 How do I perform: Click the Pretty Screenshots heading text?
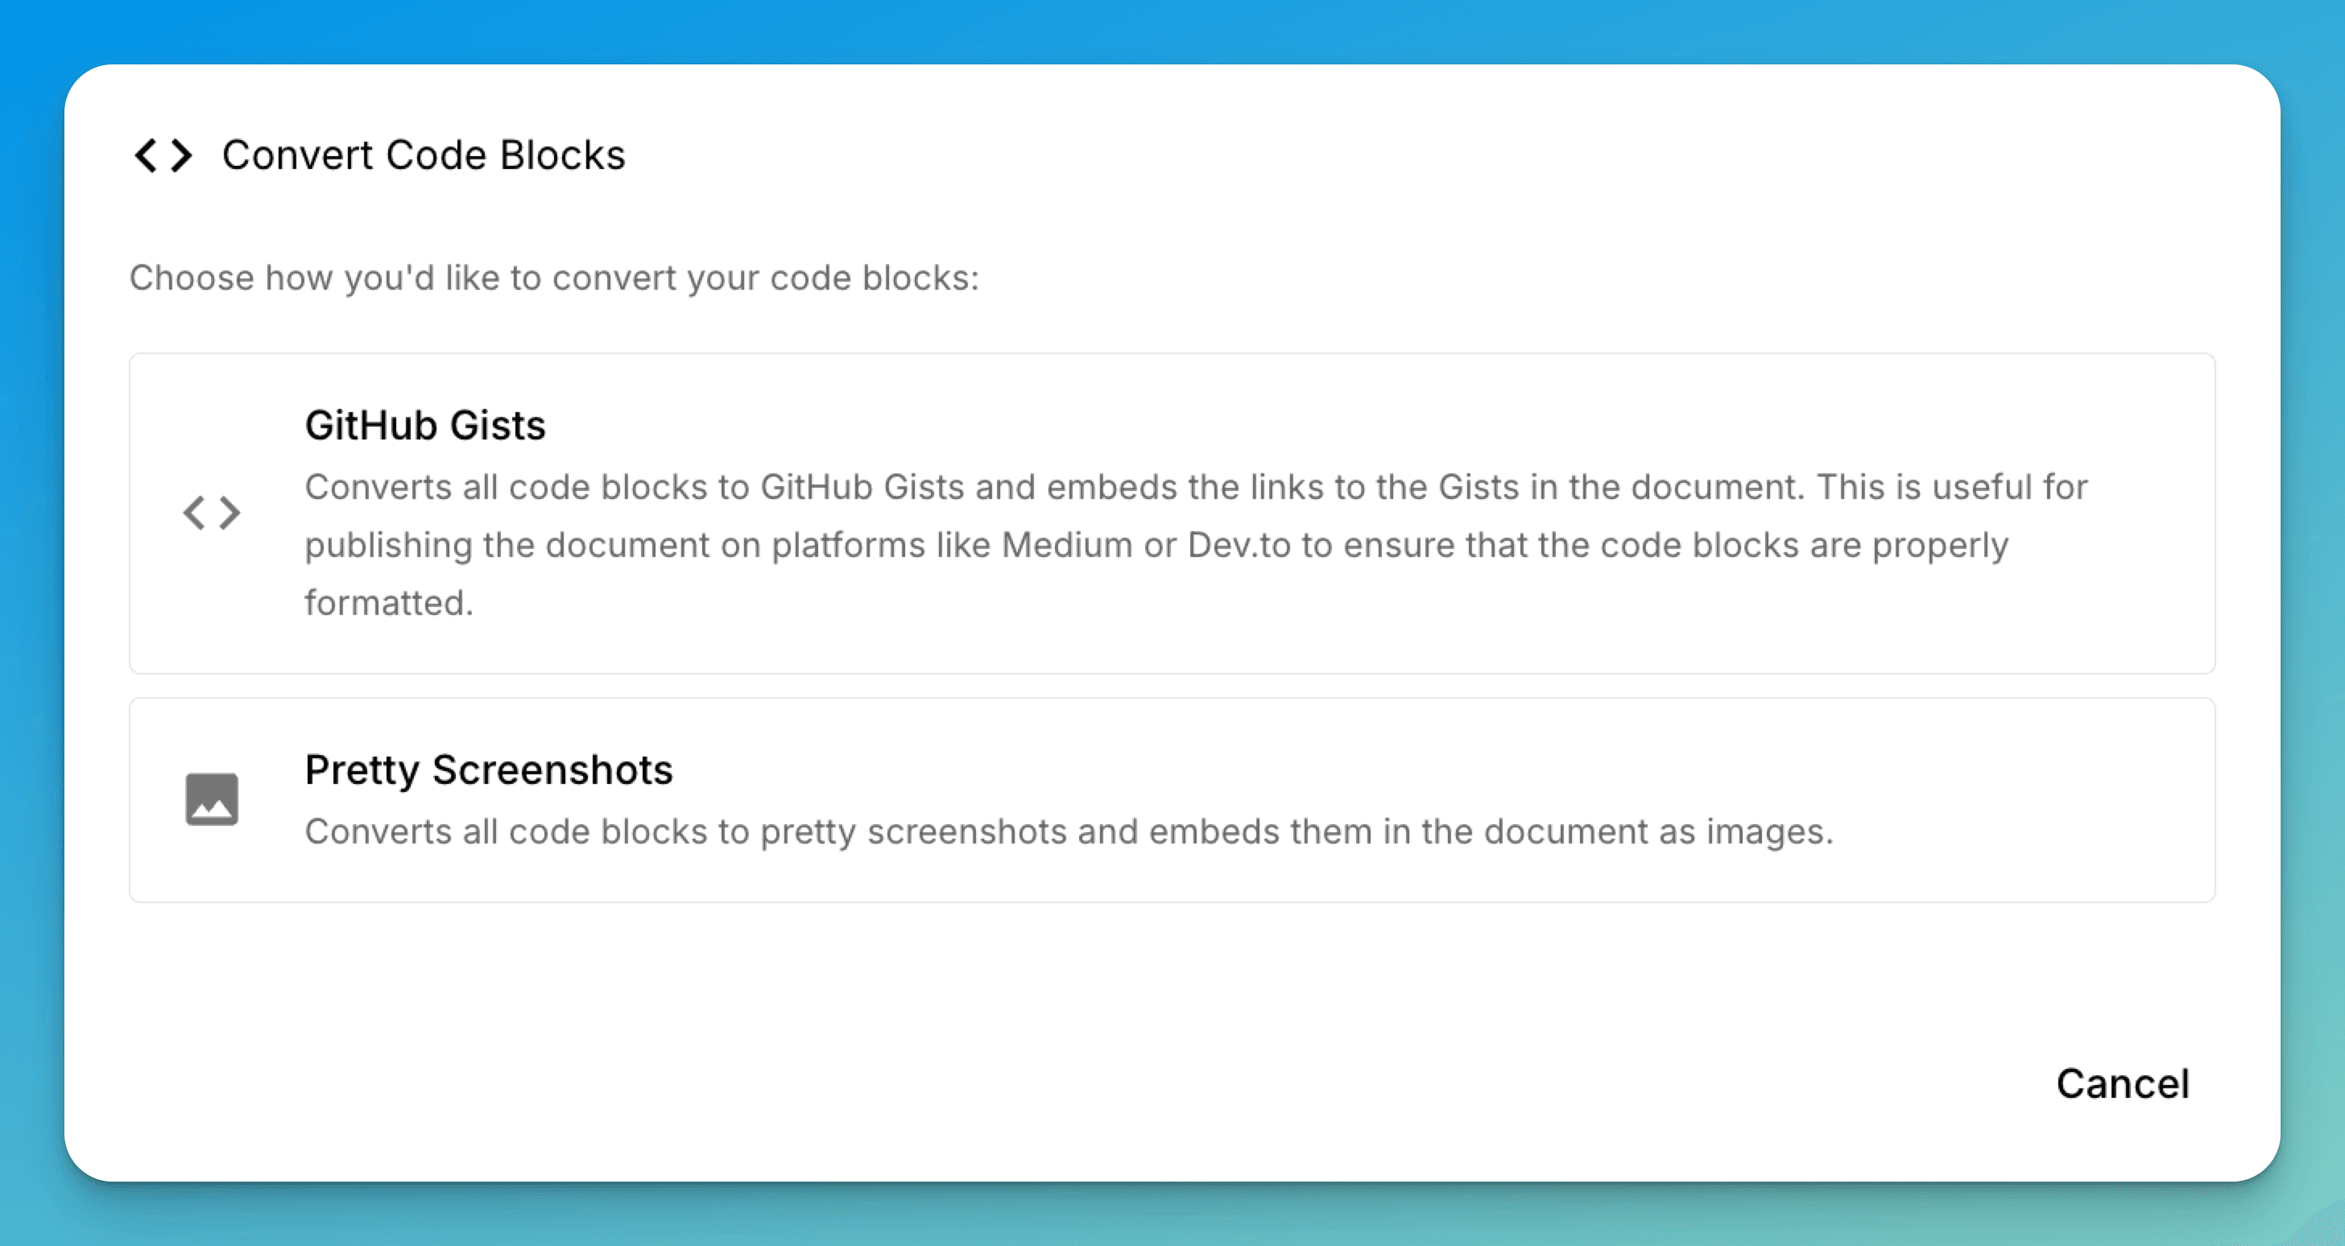pos(489,769)
